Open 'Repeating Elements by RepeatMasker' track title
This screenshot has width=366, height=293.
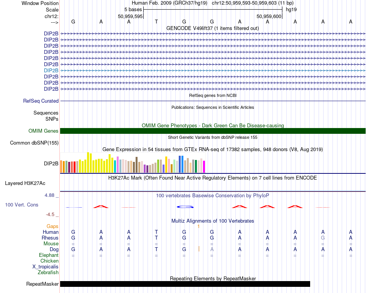(213, 278)
